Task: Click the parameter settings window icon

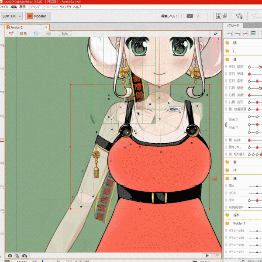Action: pos(253,34)
